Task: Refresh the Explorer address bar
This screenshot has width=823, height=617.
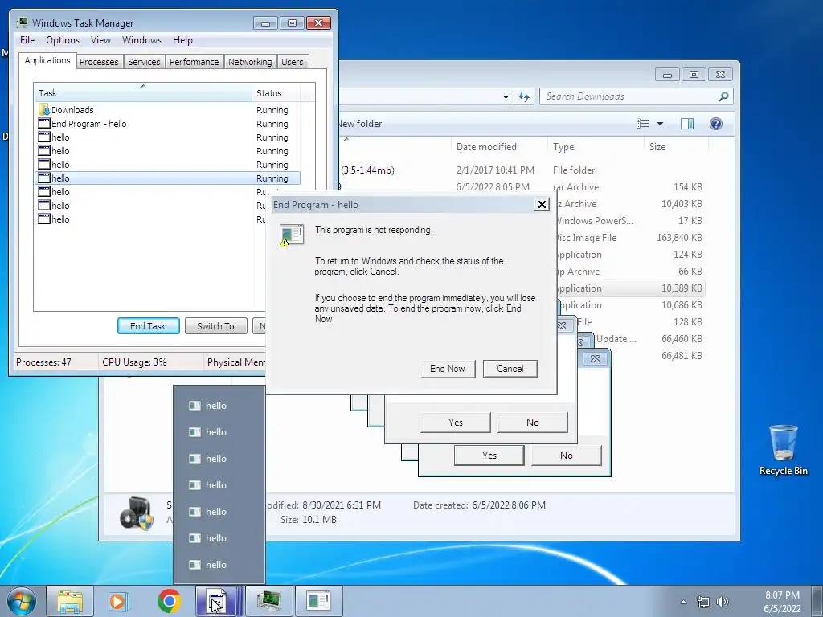Action: (x=524, y=96)
